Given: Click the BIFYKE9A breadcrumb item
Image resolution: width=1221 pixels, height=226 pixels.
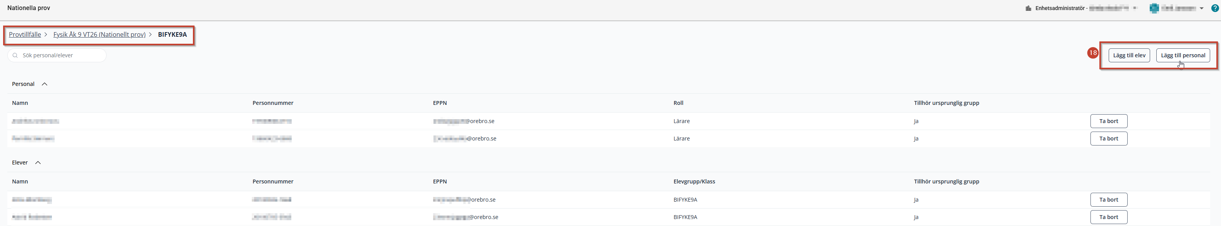Looking at the screenshot, I should pyautogui.click(x=172, y=34).
